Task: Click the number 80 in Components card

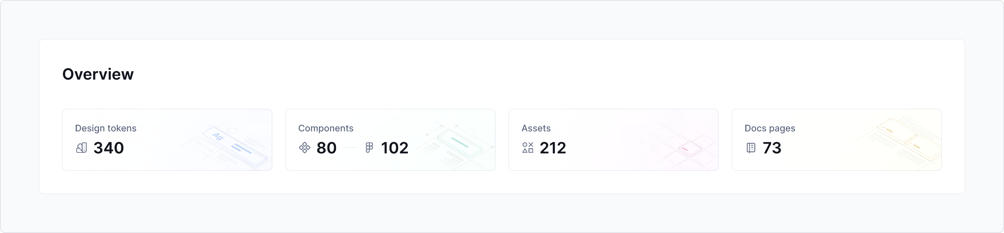Action: [327, 148]
